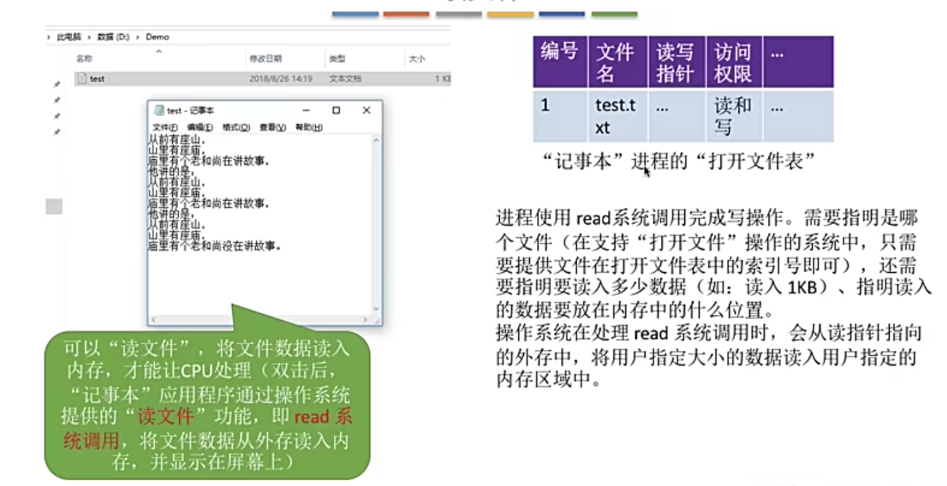Sort by 大小 column header
The width and height of the screenshot is (947, 486).
[417, 59]
